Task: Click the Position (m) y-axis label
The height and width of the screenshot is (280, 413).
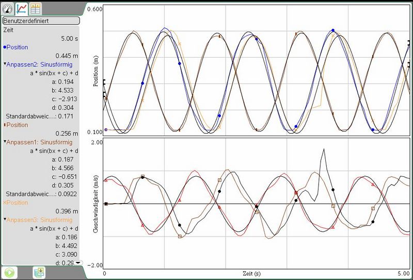Action: coord(97,71)
